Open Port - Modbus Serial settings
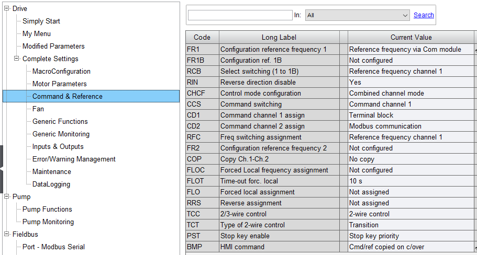The width and height of the screenshot is (477, 255). click(53, 247)
